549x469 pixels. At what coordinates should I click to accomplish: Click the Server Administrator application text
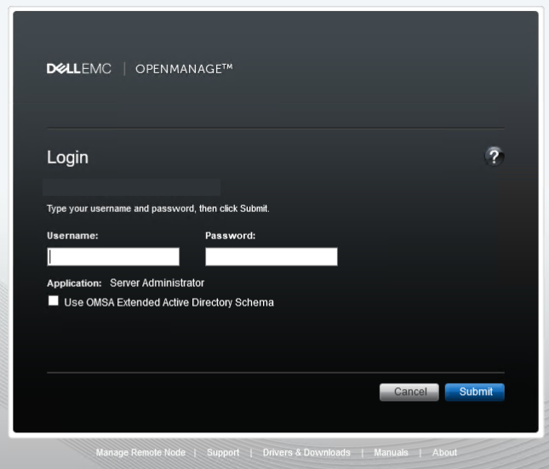tap(157, 283)
